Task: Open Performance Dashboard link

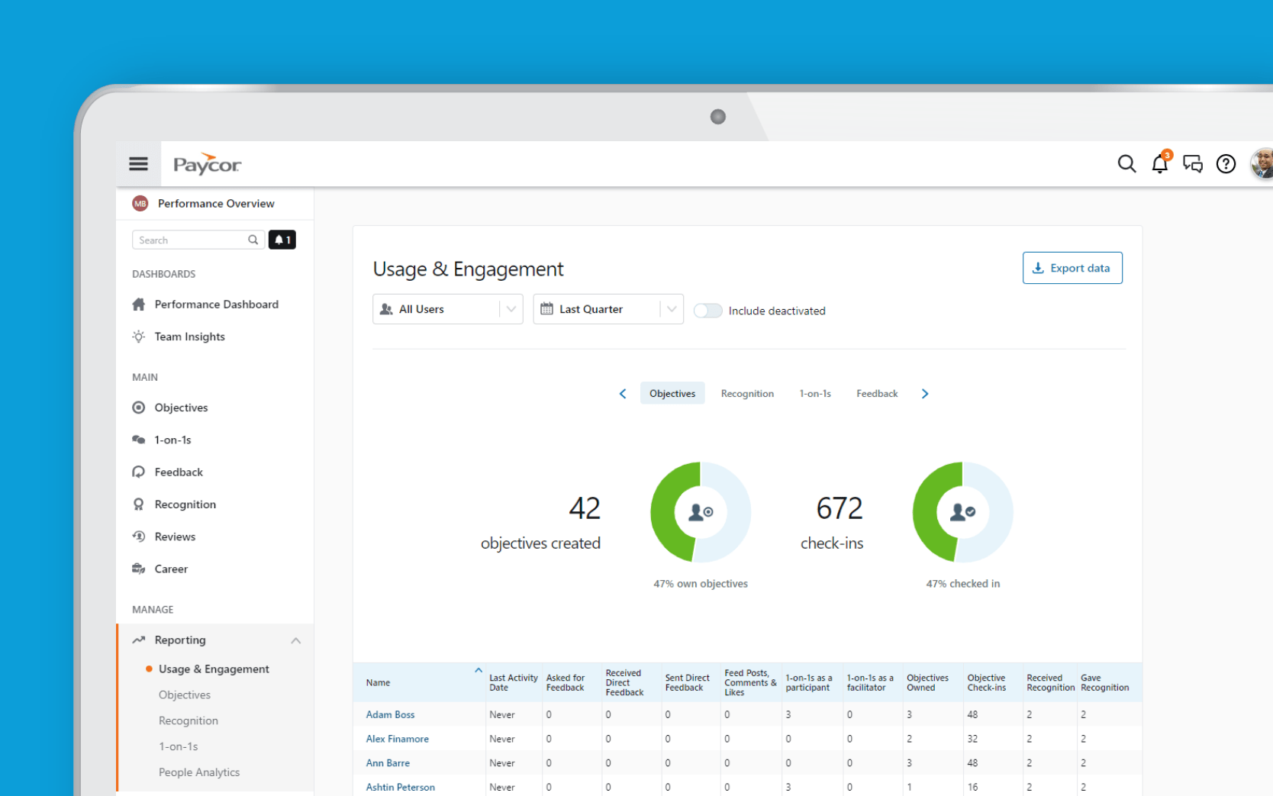Action: coord(217,305)
